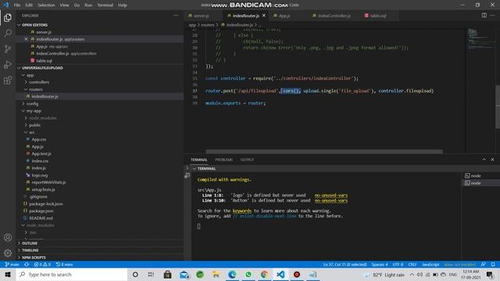
Task: Open Bandicam recorder from taskbar
Action: pyautogui.click(x=297, y=274)
